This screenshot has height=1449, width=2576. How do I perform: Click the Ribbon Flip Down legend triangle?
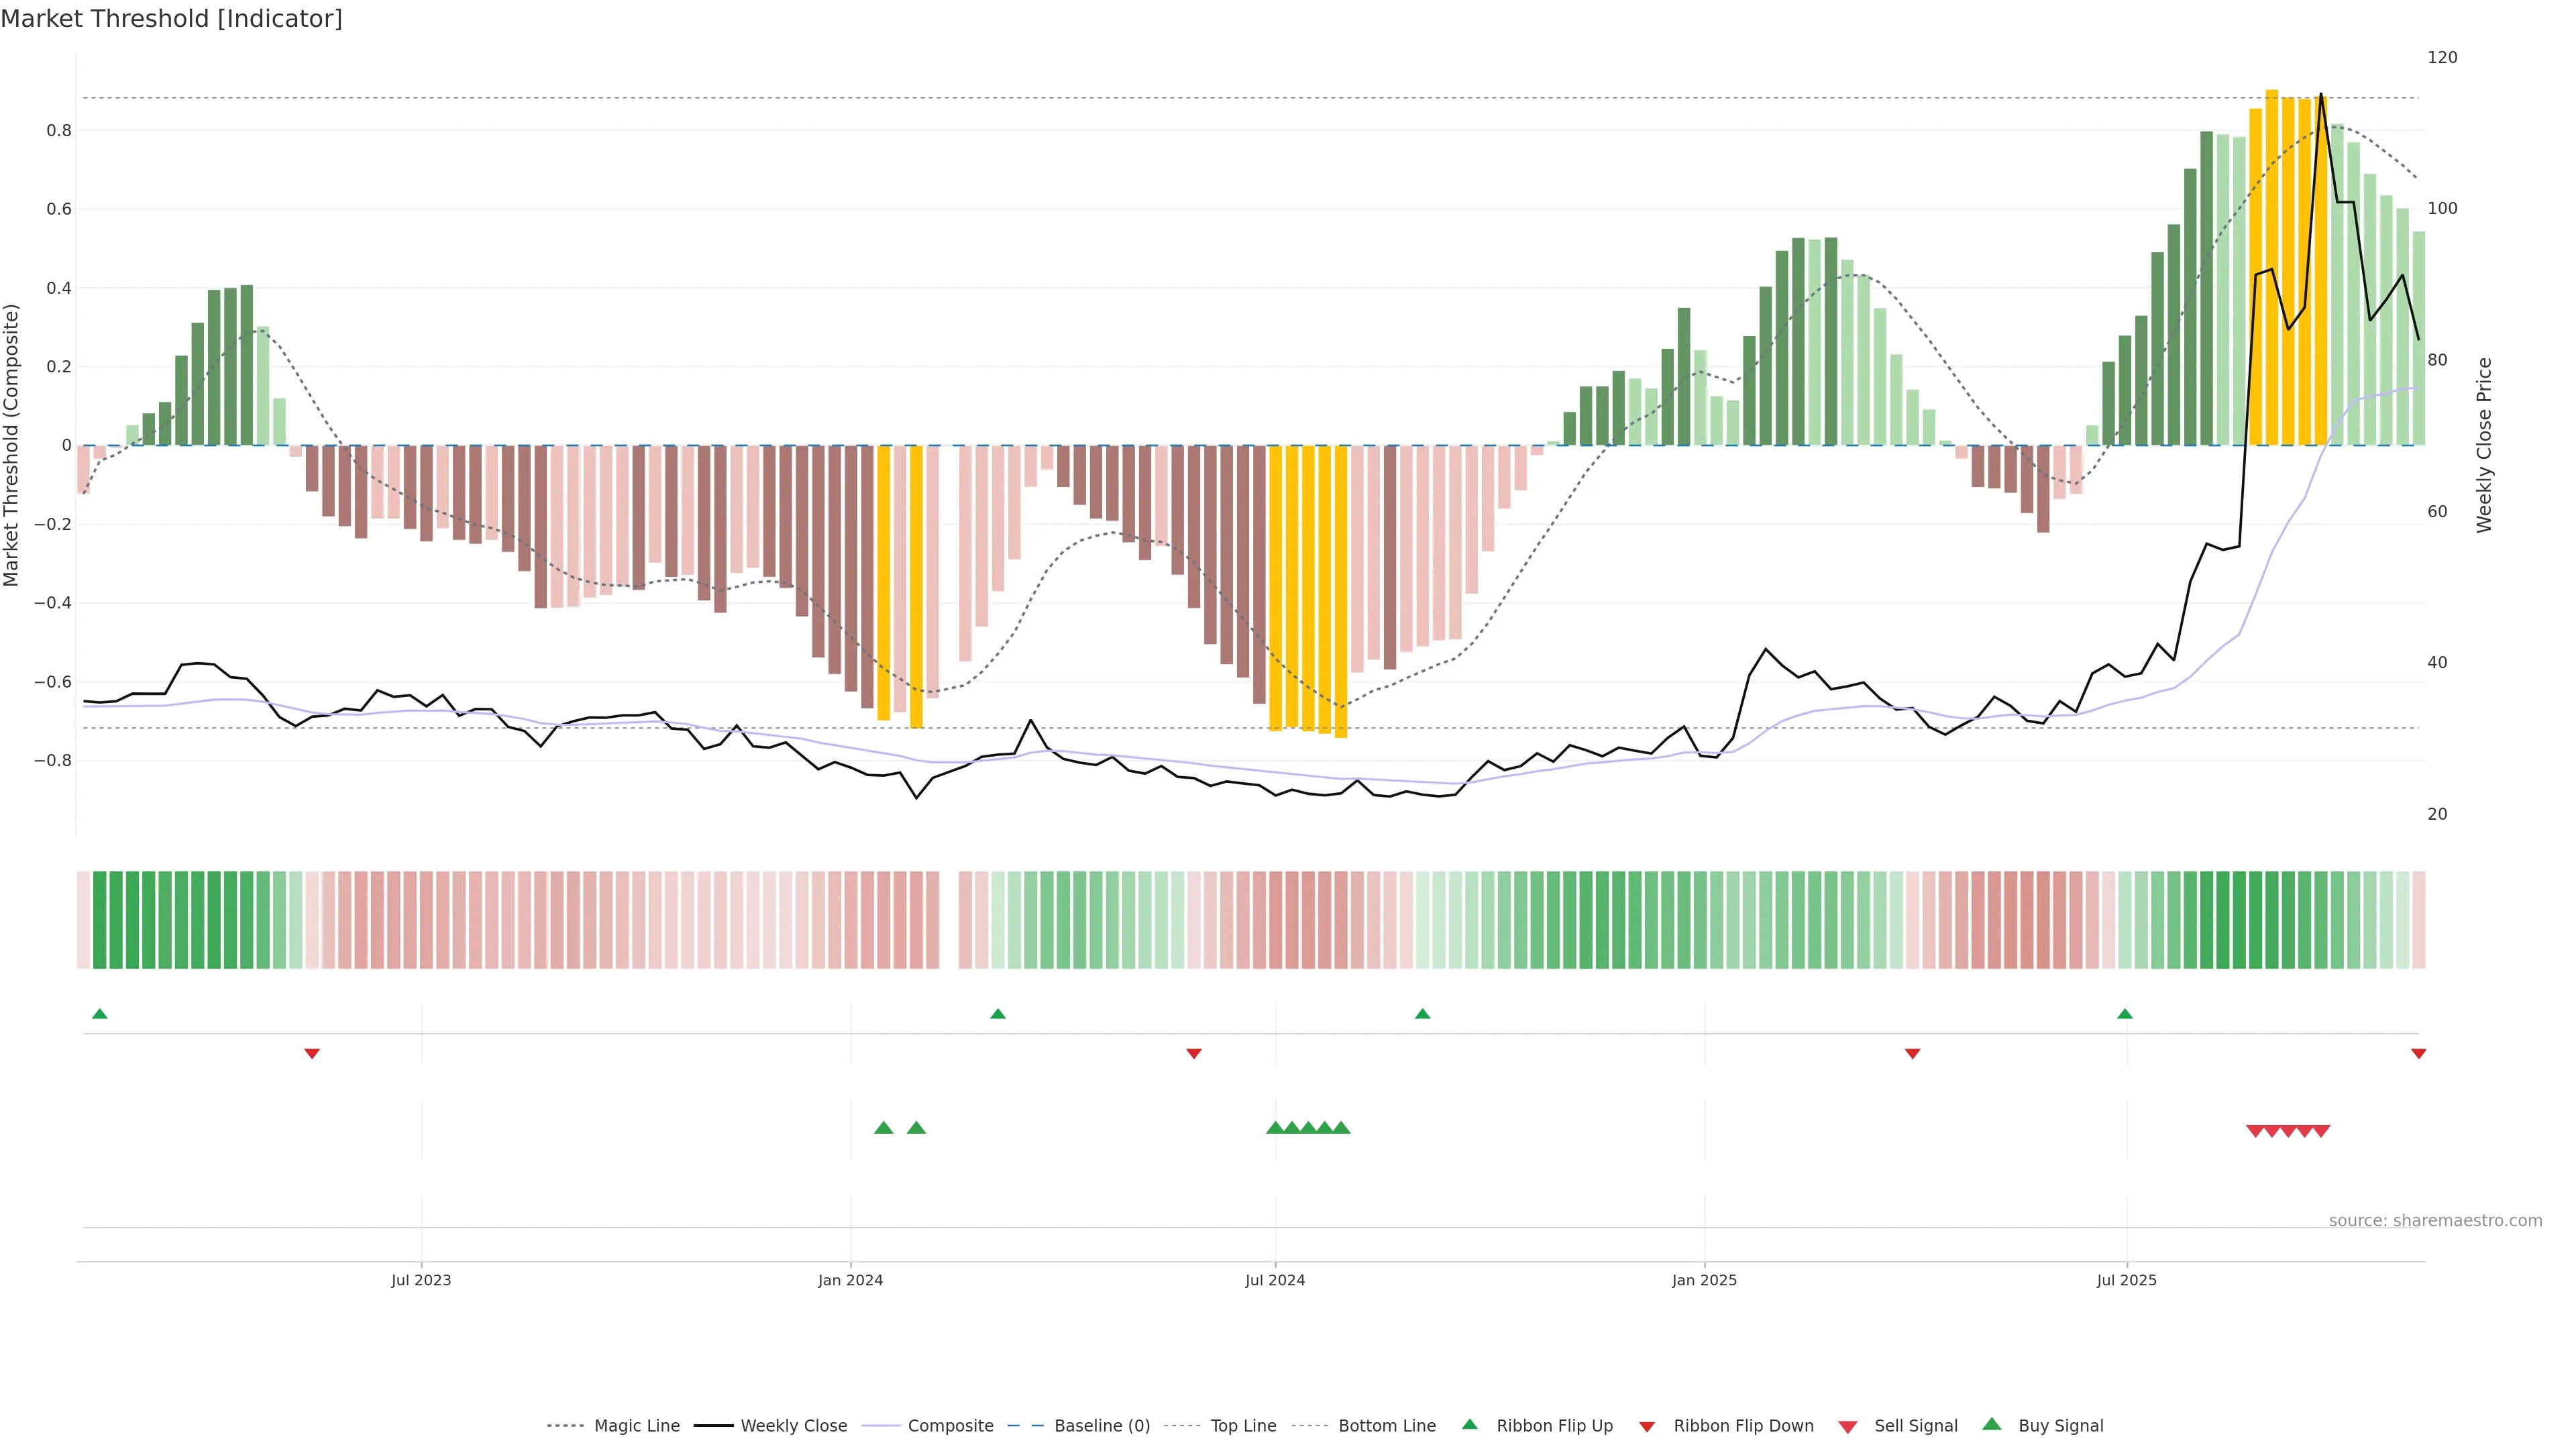click(1647, 1427)
